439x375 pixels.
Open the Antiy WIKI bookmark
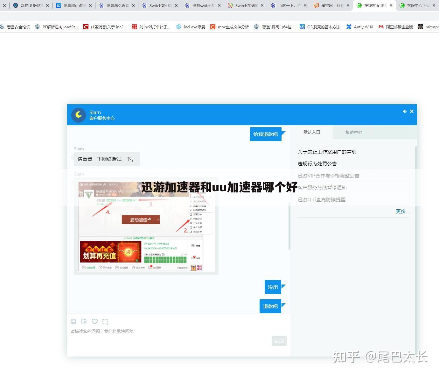click(x=360, y=27)
